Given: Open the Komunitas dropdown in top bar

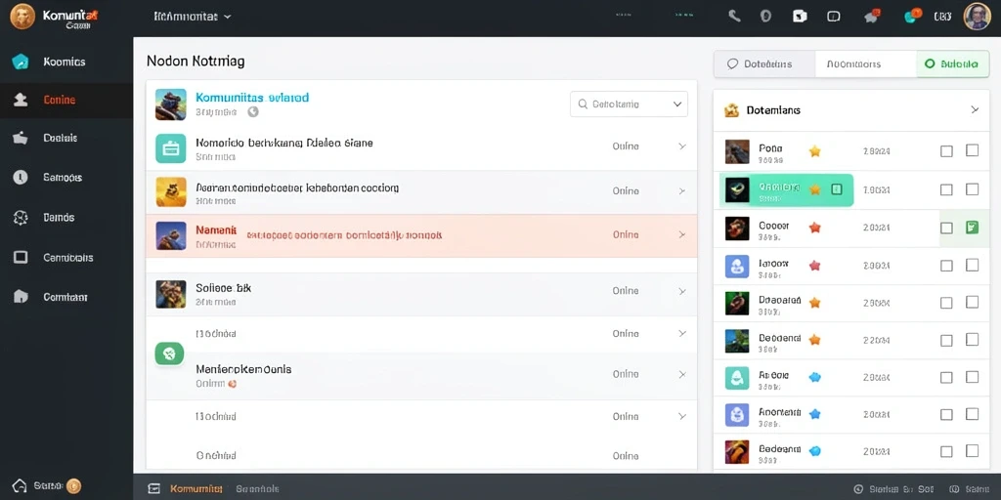Looking at the screenshot, I should pos(193,17).
